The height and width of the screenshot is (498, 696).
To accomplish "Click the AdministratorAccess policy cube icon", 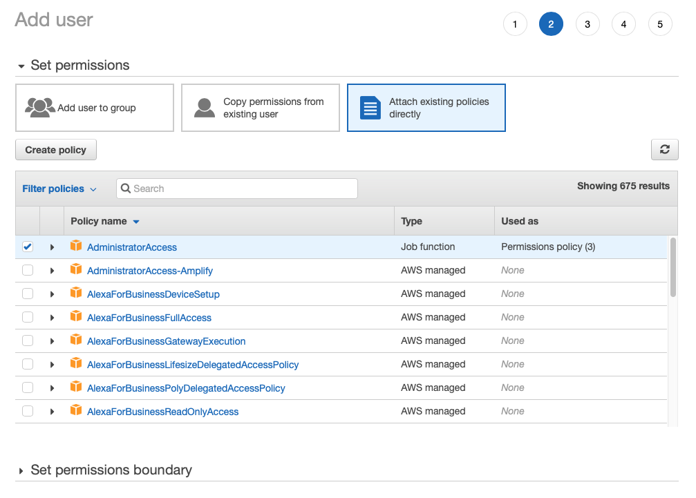I will point(76,246).
